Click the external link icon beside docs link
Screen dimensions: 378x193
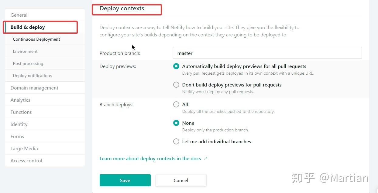click(206, 158)
